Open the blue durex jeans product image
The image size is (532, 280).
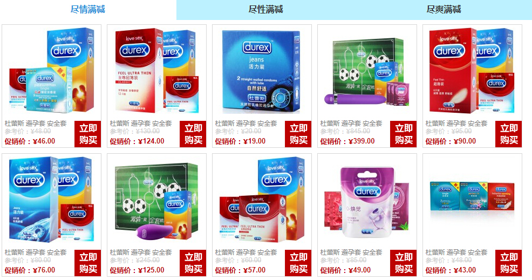(262, 71)
